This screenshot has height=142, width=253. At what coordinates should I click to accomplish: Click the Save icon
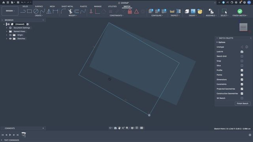[x=18, y=2]
